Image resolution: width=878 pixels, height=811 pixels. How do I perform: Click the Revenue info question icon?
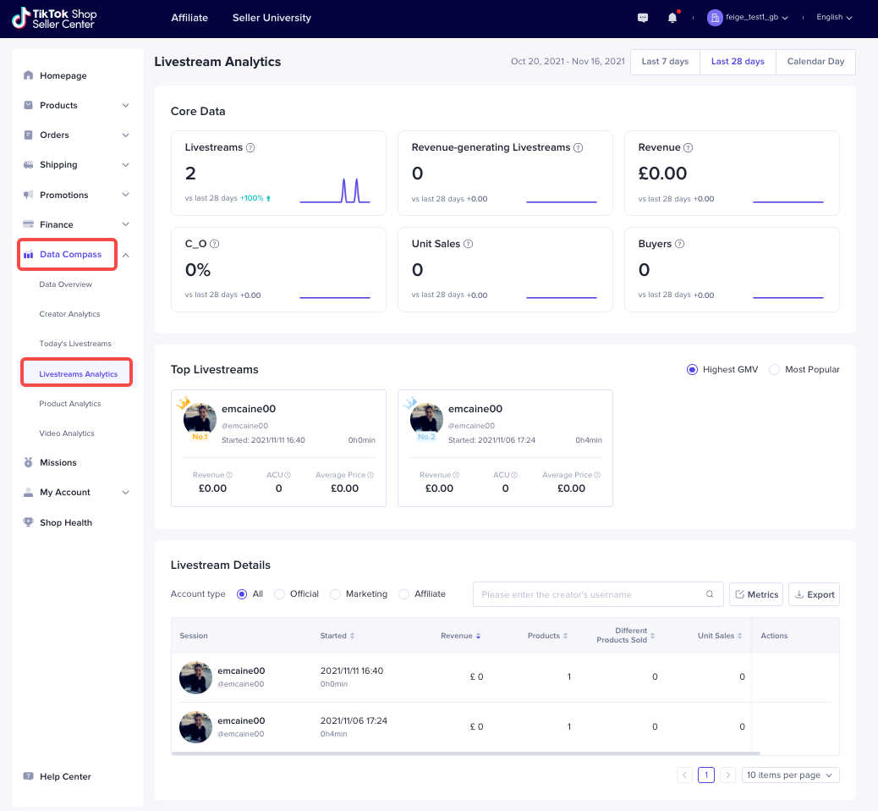tap(689, 147)
